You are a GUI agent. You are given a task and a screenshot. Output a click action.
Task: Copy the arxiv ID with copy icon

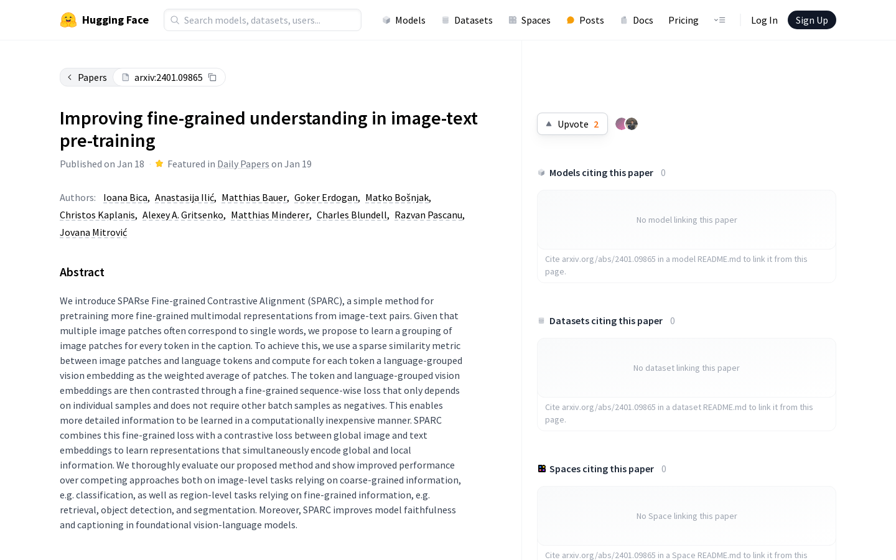tap(212, 77)
